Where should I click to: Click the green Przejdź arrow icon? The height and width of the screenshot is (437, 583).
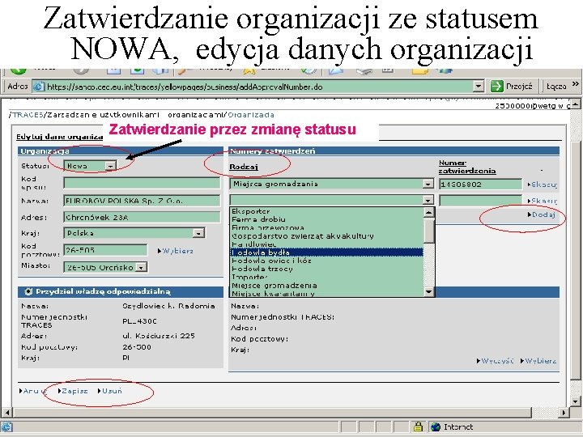tap(496, 87)
